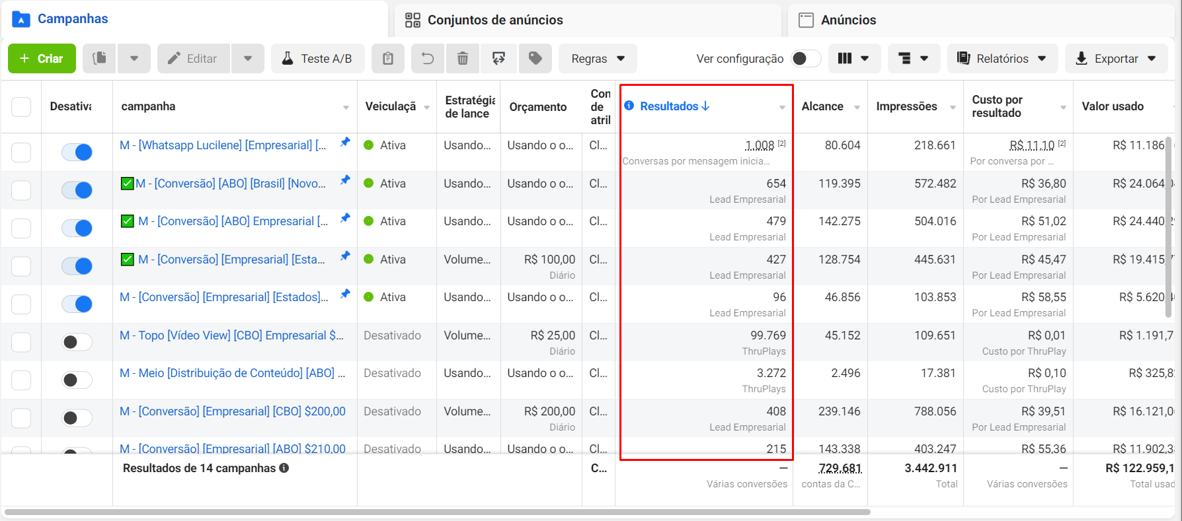The image size is (1182, 521).
Task: Click the trash delete icon
Action: click(463, 58)
